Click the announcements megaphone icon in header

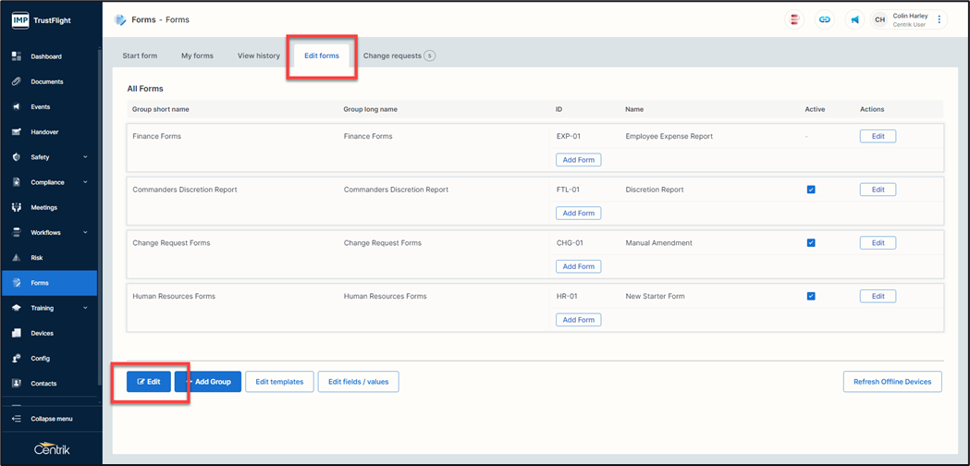[854, 19]
